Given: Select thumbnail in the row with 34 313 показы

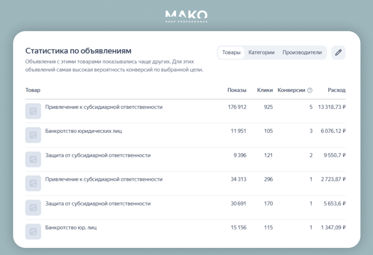Looking at the screenshot, I should pos(33,183).
